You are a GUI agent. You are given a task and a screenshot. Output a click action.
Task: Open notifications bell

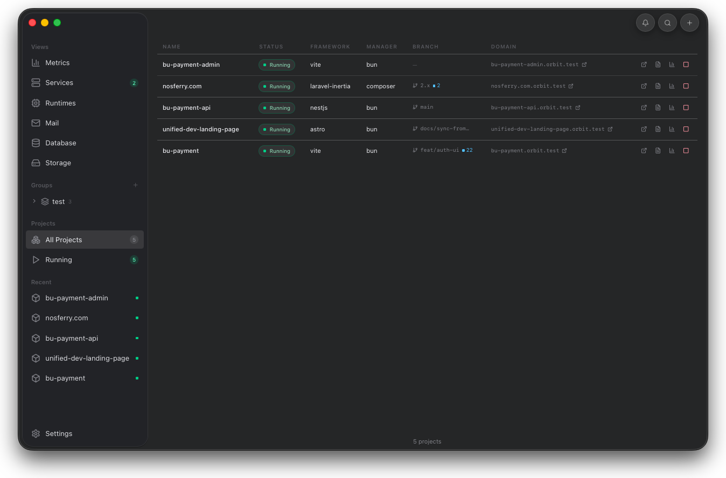click(645, 23)
